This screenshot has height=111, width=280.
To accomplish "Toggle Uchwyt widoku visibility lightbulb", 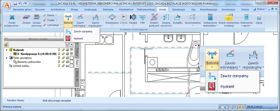I will point(59,66).
